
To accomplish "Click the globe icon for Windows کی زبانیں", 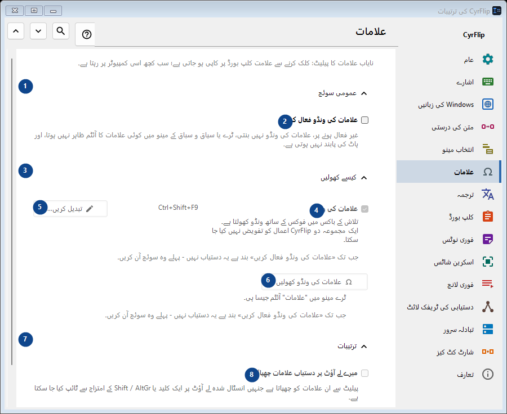I will tap(488, 104).
